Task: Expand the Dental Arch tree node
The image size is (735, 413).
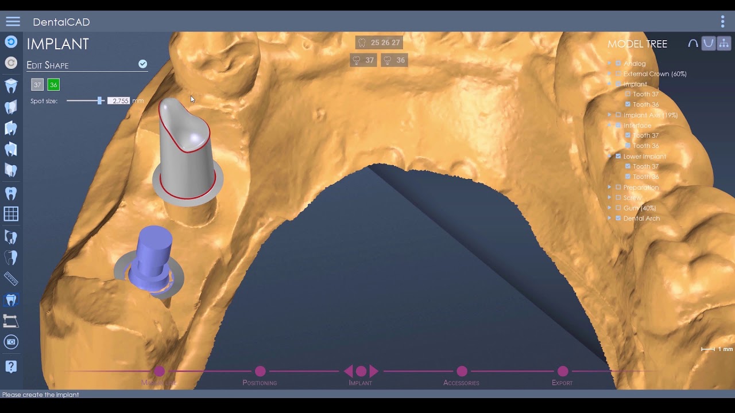Action: tap(610, 219)
